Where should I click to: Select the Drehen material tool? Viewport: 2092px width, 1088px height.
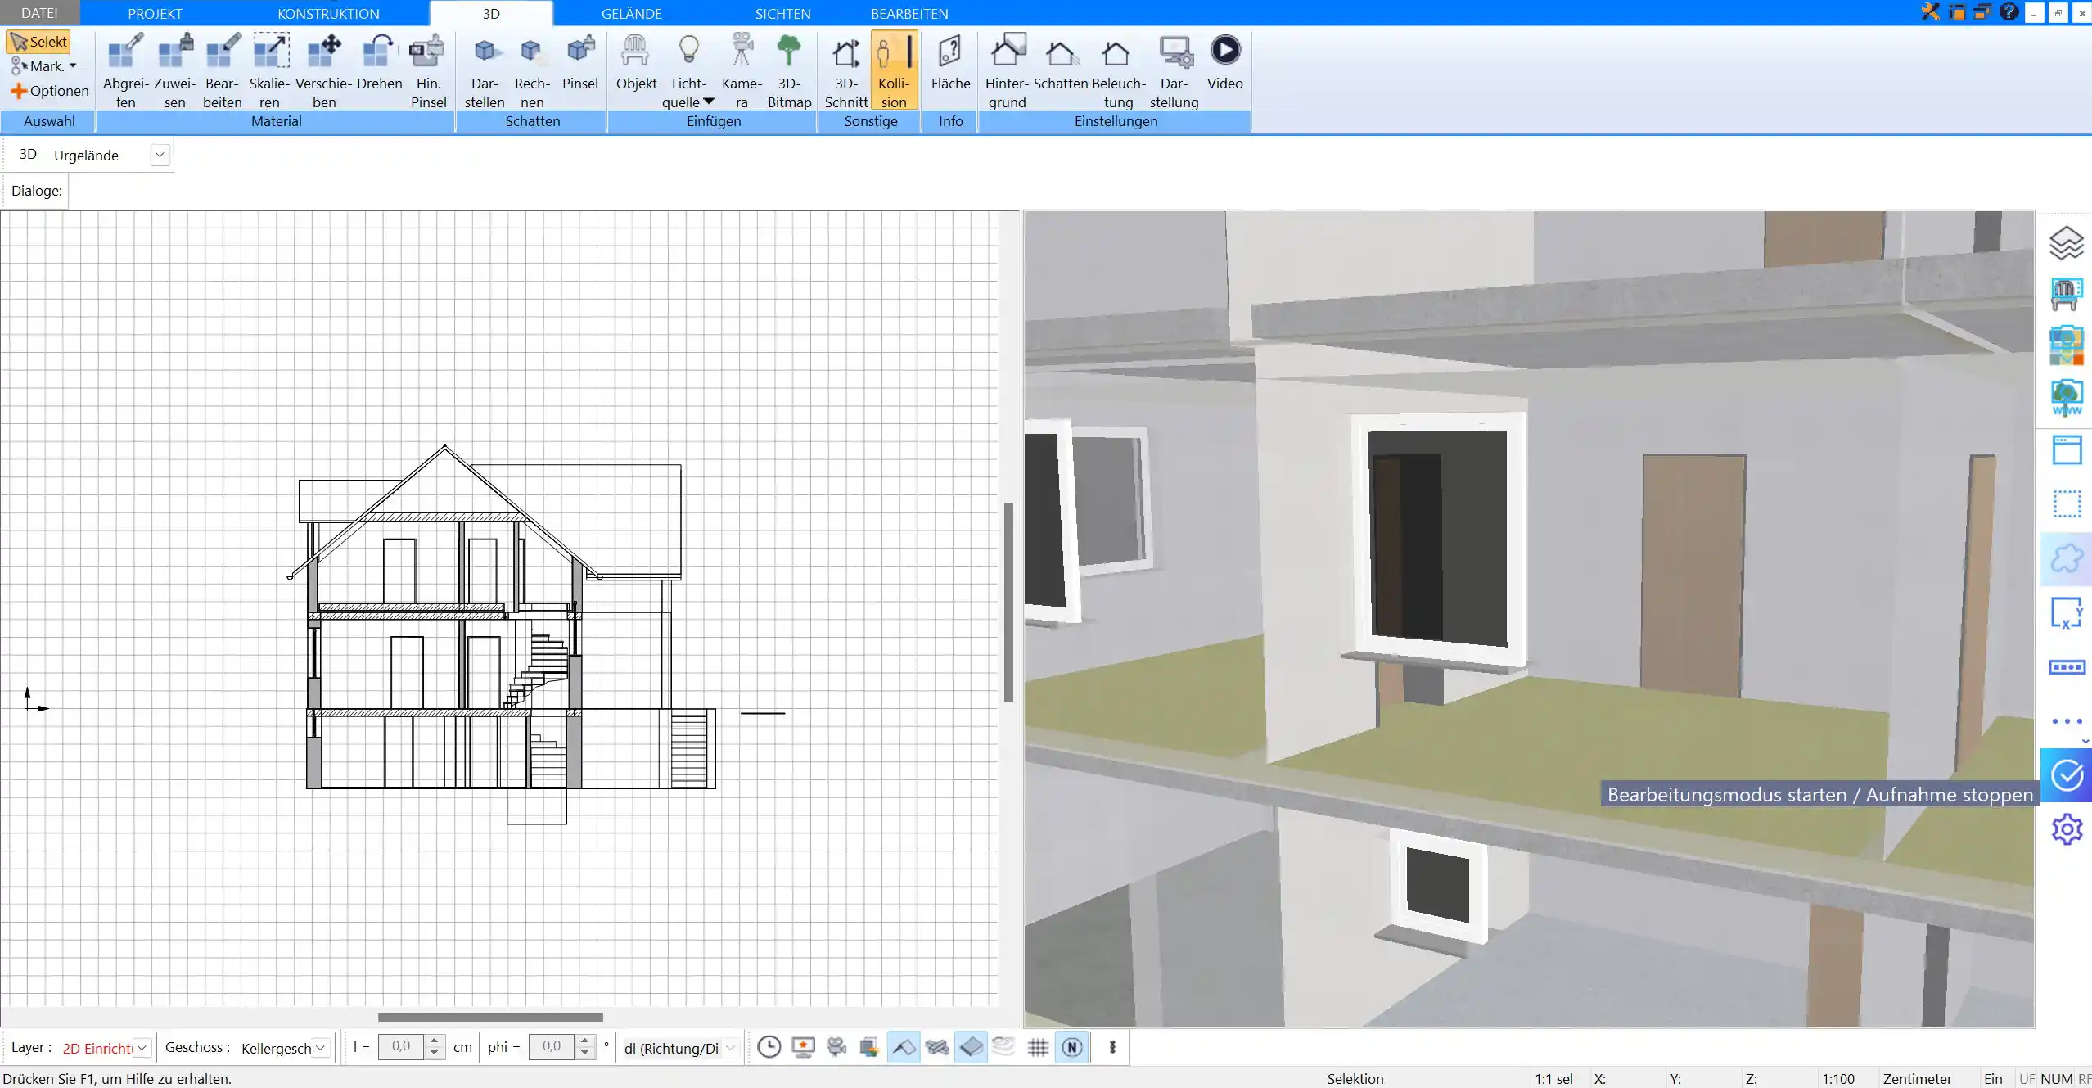click(x=379, y=62)
